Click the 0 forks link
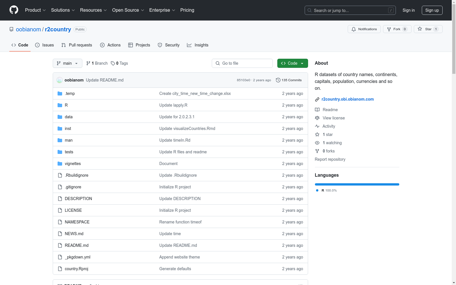 329,151
